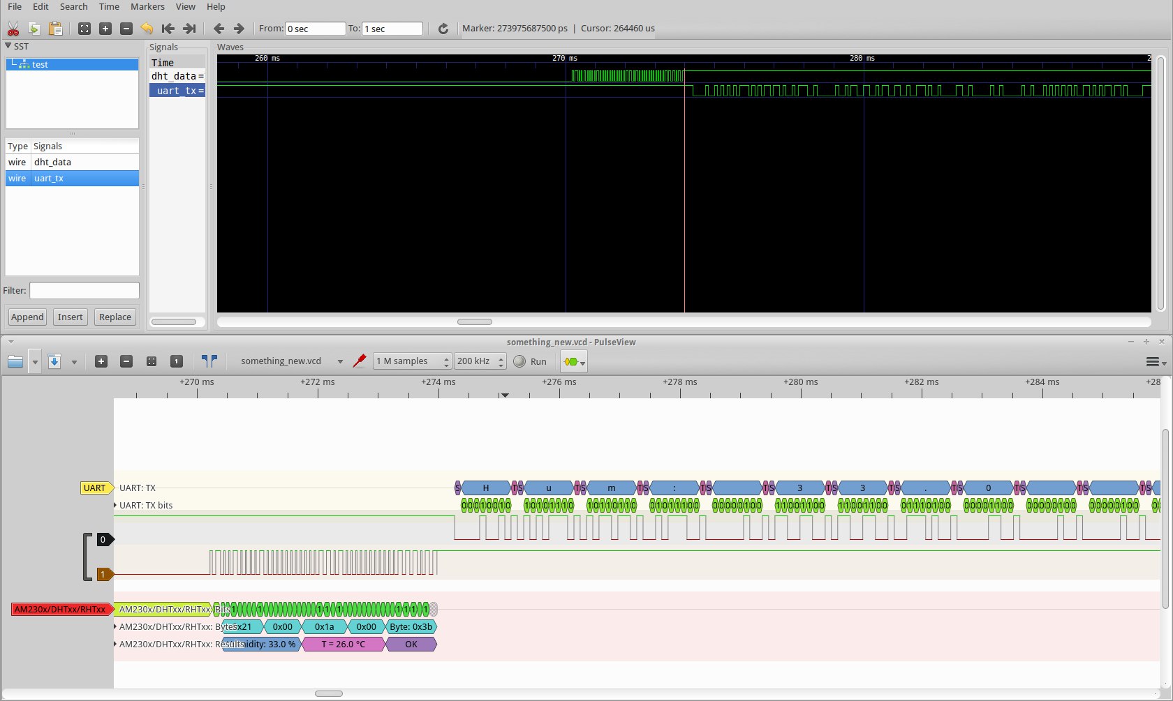Toggle the PulseView cursors icon
This screenshot has height=701, width=1173.
click(x=209, y=361)
